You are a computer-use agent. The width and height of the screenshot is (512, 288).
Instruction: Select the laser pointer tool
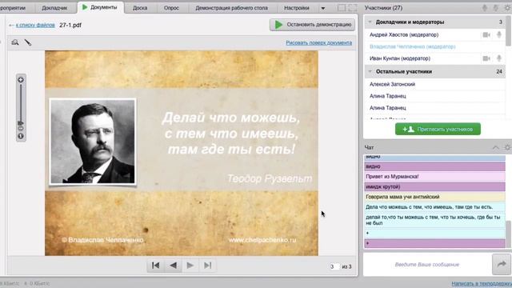point(28,42)
